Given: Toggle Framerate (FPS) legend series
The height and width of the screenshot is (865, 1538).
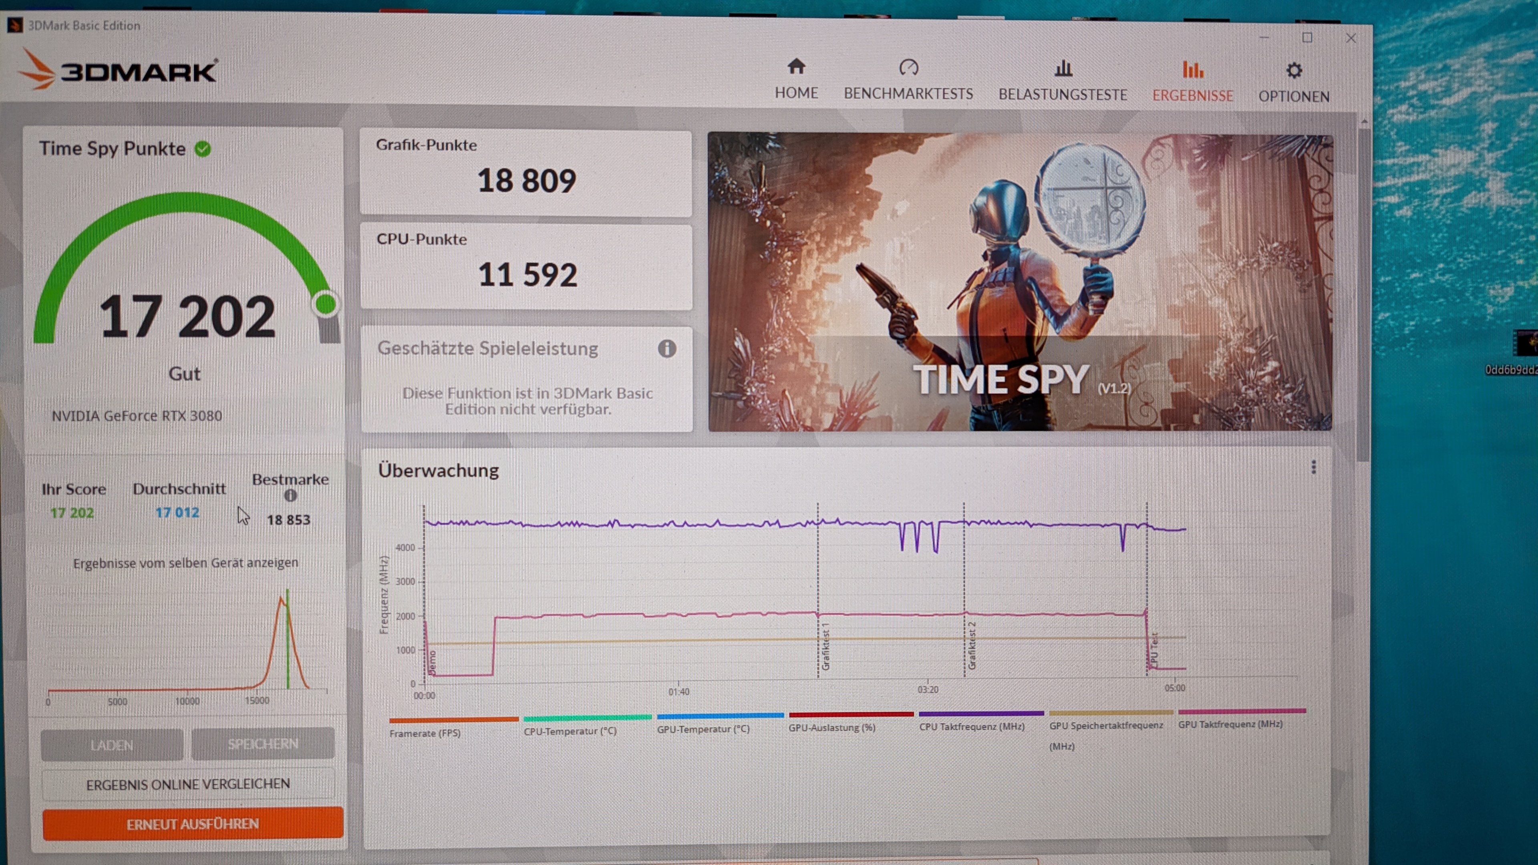Looking at the screenshot, I should click(x=425, y=733).
